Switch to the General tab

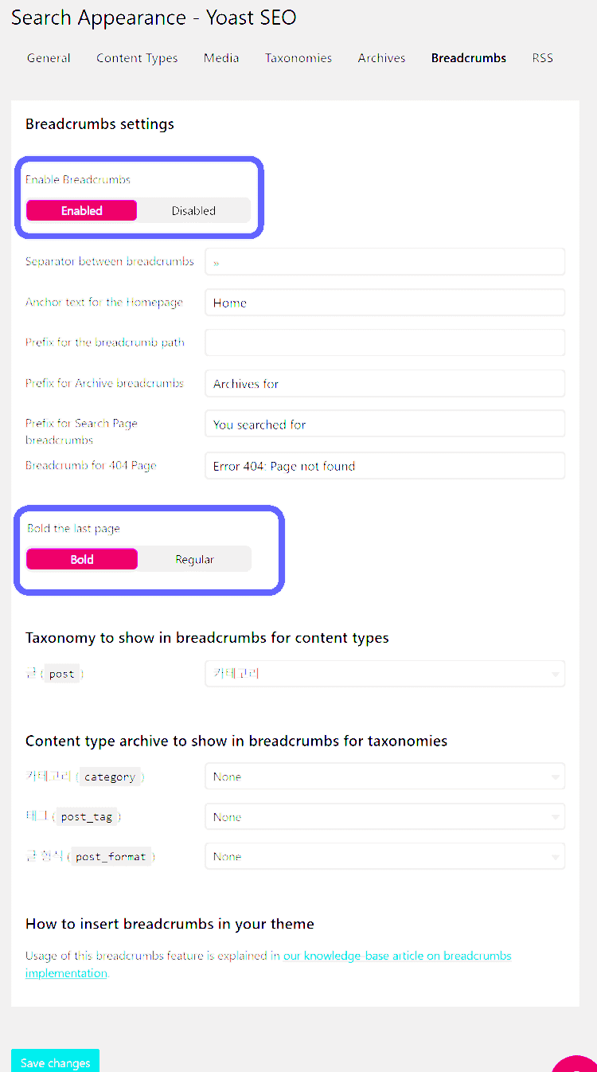pos(49,58)
